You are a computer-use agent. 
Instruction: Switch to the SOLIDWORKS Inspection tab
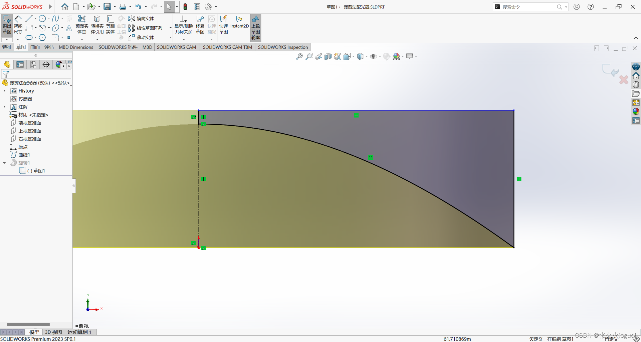click(x=283, y=47)
